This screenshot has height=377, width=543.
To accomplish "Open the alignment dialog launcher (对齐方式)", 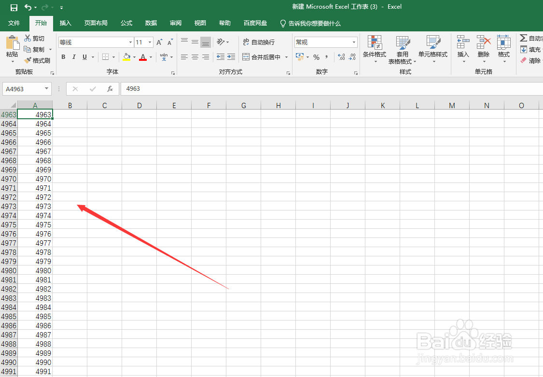I will (288, 73).
